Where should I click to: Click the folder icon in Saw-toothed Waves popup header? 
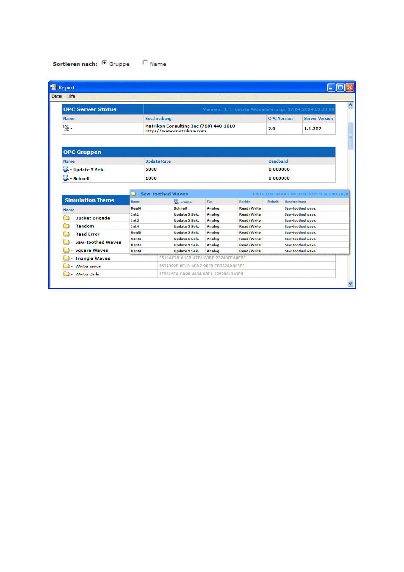pos(133,194)
